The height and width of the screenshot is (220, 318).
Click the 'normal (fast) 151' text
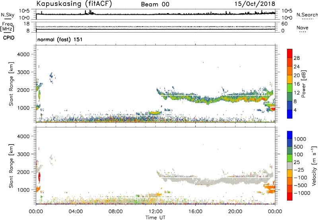tap(60, 39)
